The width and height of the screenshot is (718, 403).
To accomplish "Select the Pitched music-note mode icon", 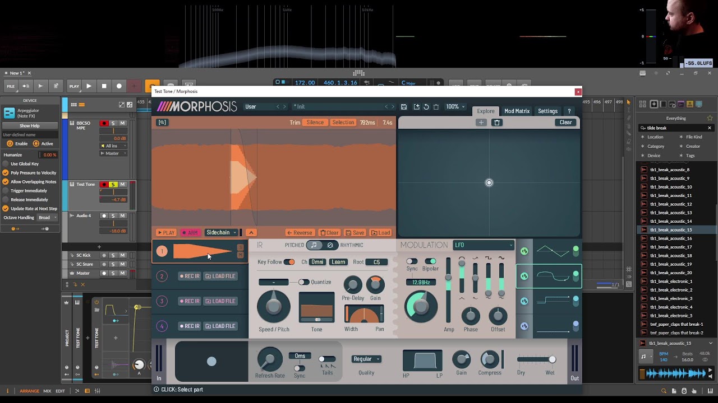I will coord(314,245).
